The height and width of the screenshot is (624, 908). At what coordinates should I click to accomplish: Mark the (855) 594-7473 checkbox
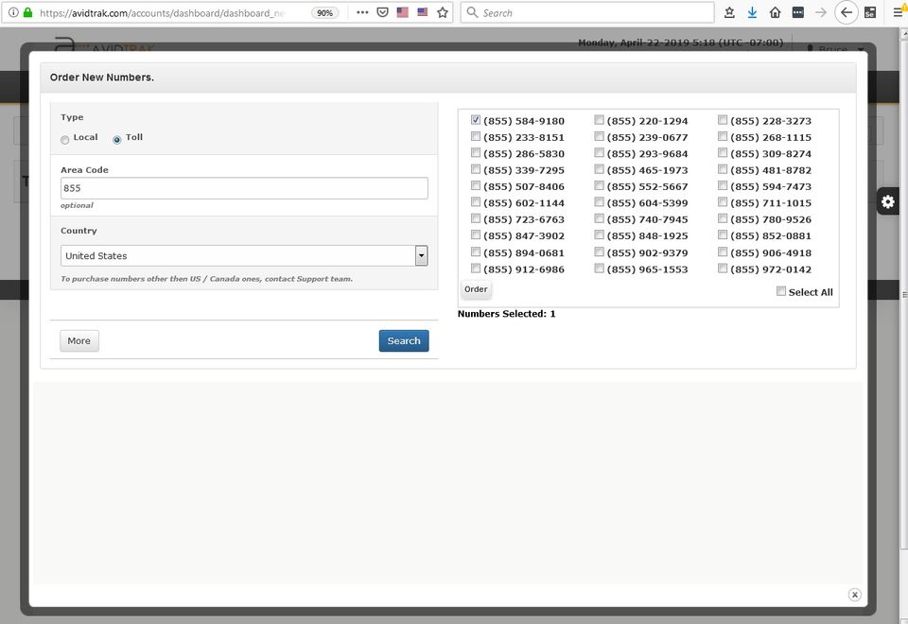click(723, 186)
